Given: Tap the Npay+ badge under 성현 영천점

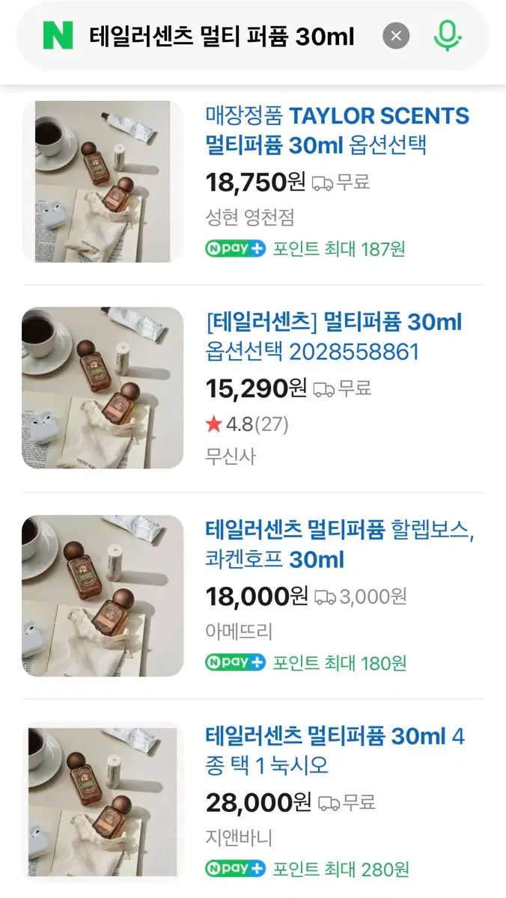Looking at the screenshot, I should [x=236, y=248].
